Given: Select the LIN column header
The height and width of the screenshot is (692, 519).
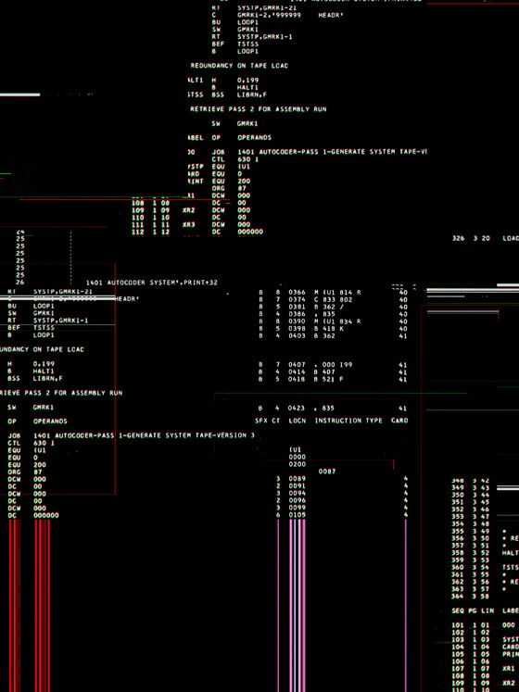Looking at the screenshot, I should pyautogui.click(x=487, y=610).
